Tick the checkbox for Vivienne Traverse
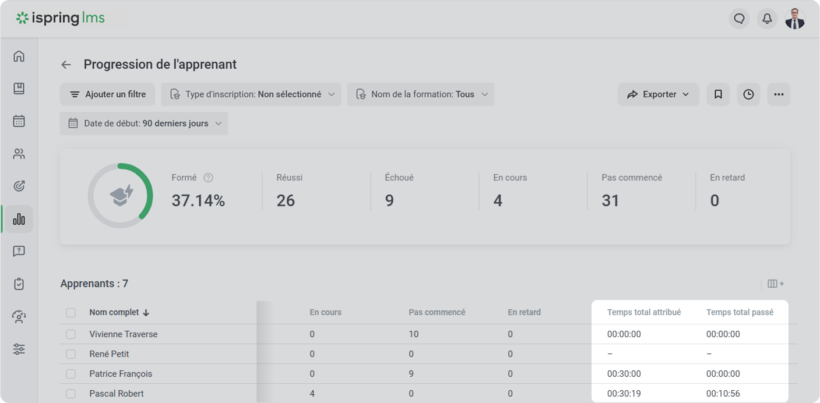Screen dimensions: 820x403 click(x=71, y=334)
